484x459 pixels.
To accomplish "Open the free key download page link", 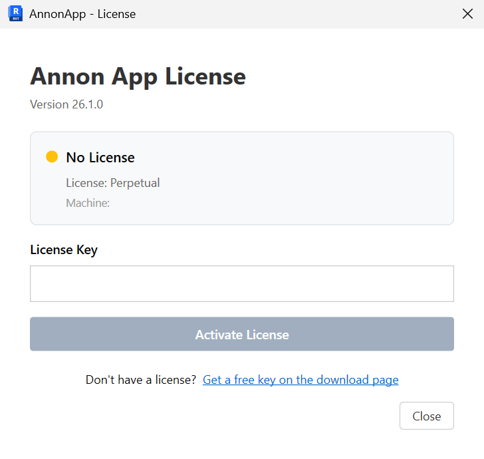I will [x=301, y=380].
